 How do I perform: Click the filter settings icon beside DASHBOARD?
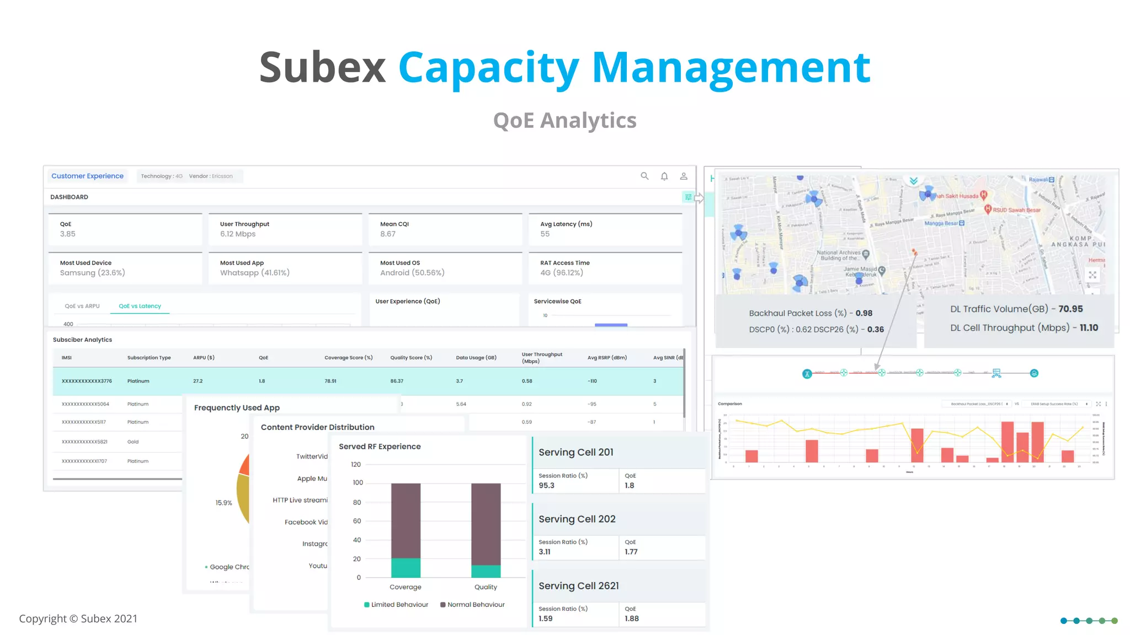coord(688,197)
